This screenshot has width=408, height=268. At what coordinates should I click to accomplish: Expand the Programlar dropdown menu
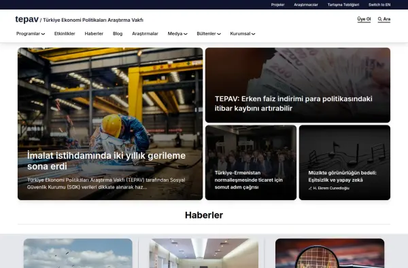(31, 34)
